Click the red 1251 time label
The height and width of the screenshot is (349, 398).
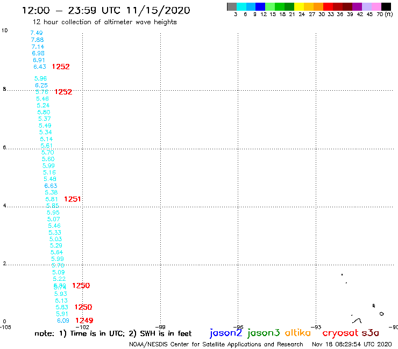(x=73, y=199)
